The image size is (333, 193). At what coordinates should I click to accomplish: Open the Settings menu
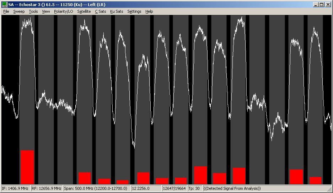[134, 11]
